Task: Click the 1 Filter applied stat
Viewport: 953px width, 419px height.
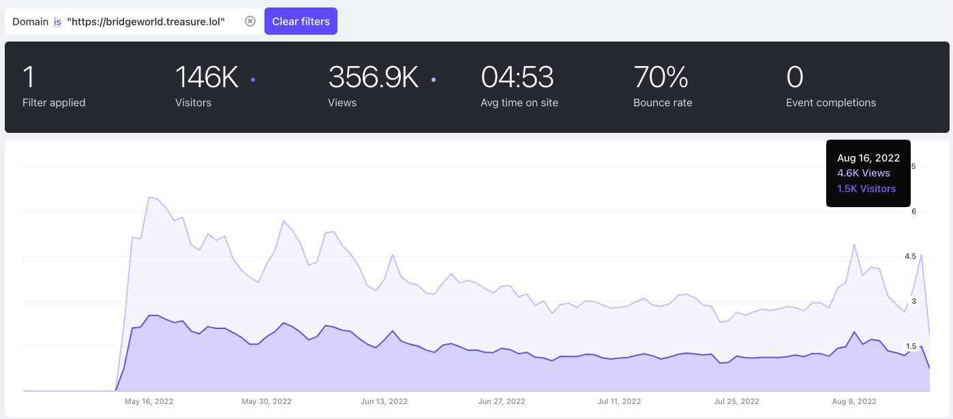Action: tap(54, 86)
